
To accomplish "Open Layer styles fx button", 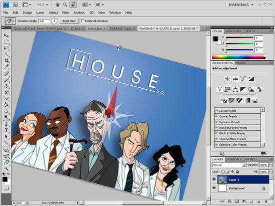I will (229, 202).
